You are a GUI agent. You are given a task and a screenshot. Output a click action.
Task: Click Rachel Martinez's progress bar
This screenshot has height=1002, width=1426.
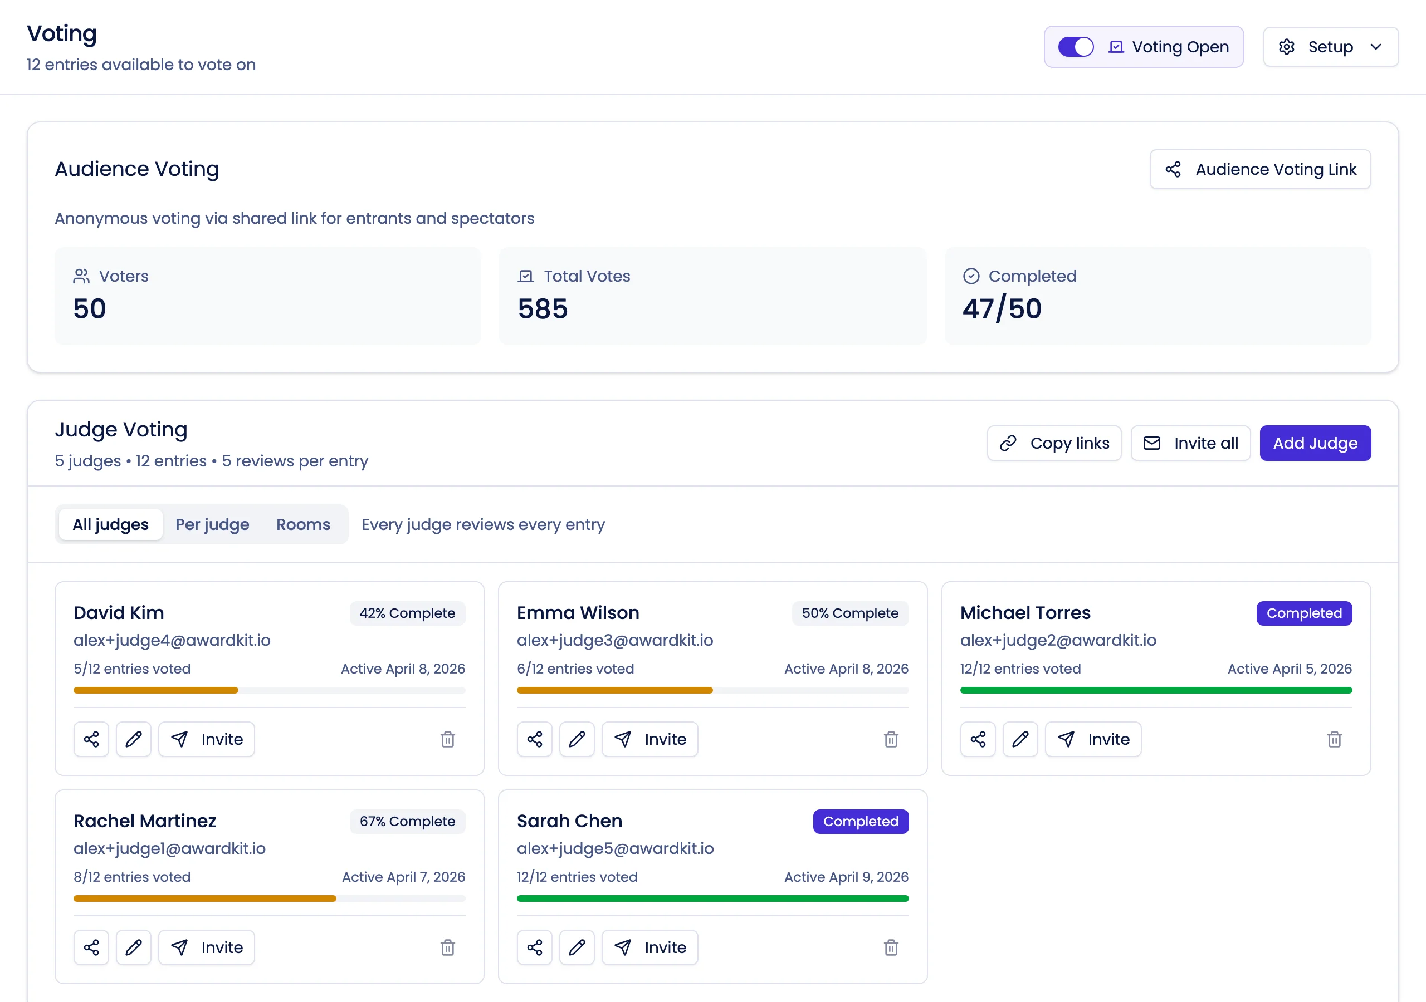point(269,898)
